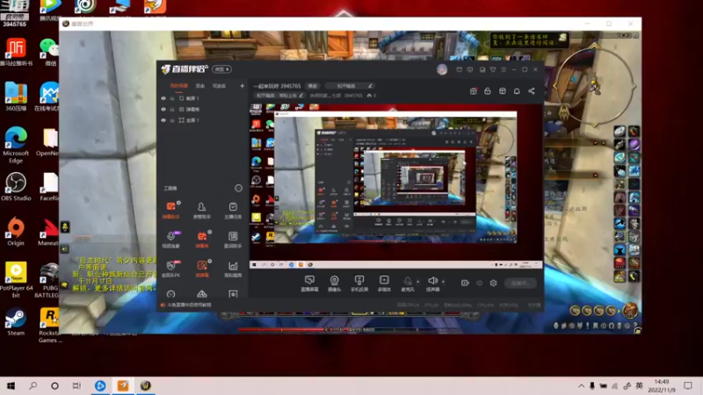This screenshot has width=703, height=395.
Task: Open taskbar search
Action: point(33,385)
